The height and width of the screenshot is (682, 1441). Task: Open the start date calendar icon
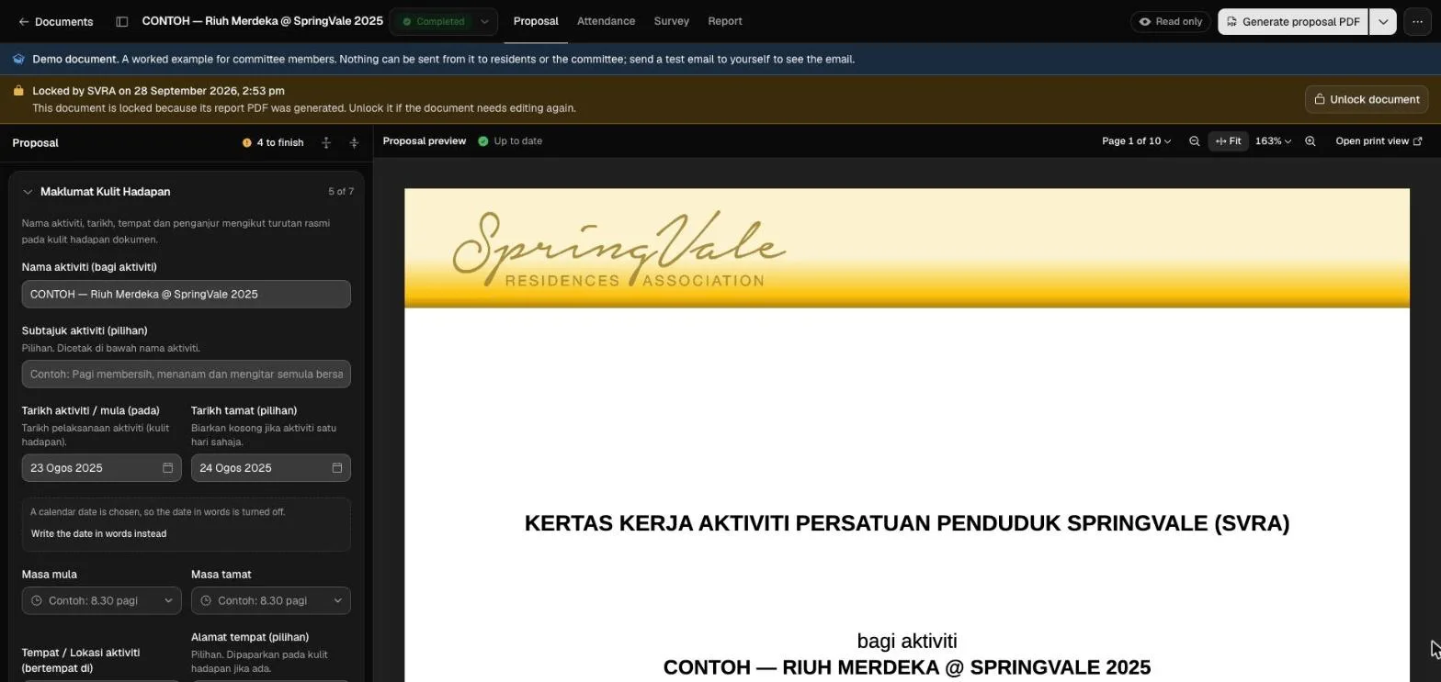click(x=167, y=468)
